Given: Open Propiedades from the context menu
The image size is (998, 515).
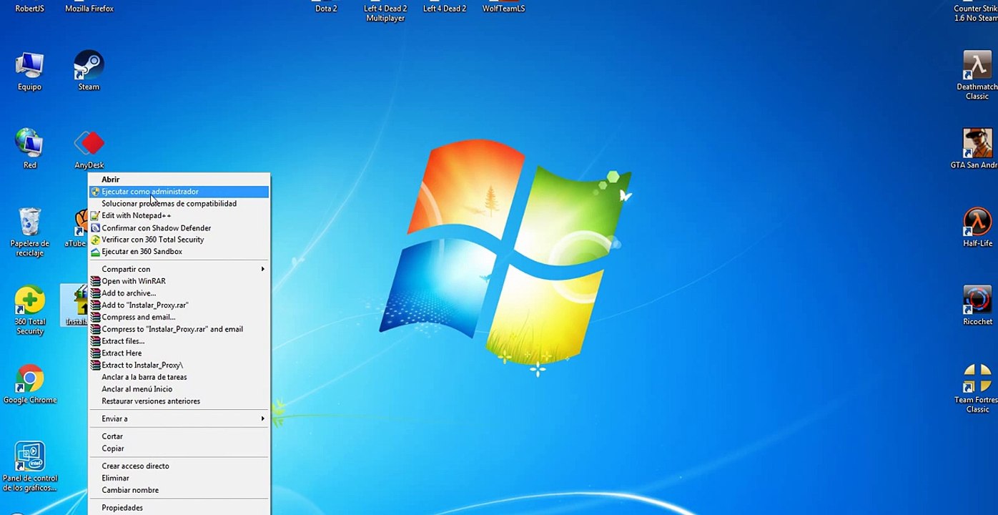Looking at the screenshot, I should pos(179,508).
